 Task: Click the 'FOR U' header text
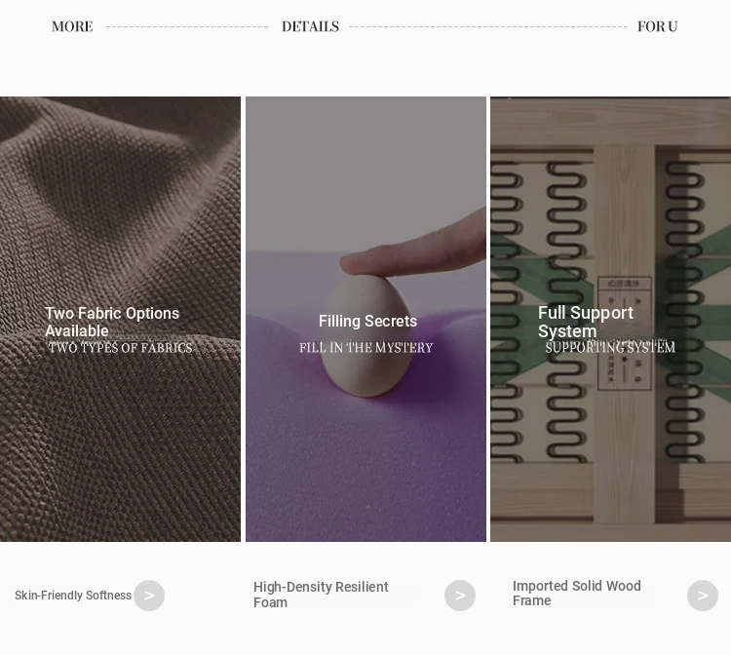tap(657, 26)
